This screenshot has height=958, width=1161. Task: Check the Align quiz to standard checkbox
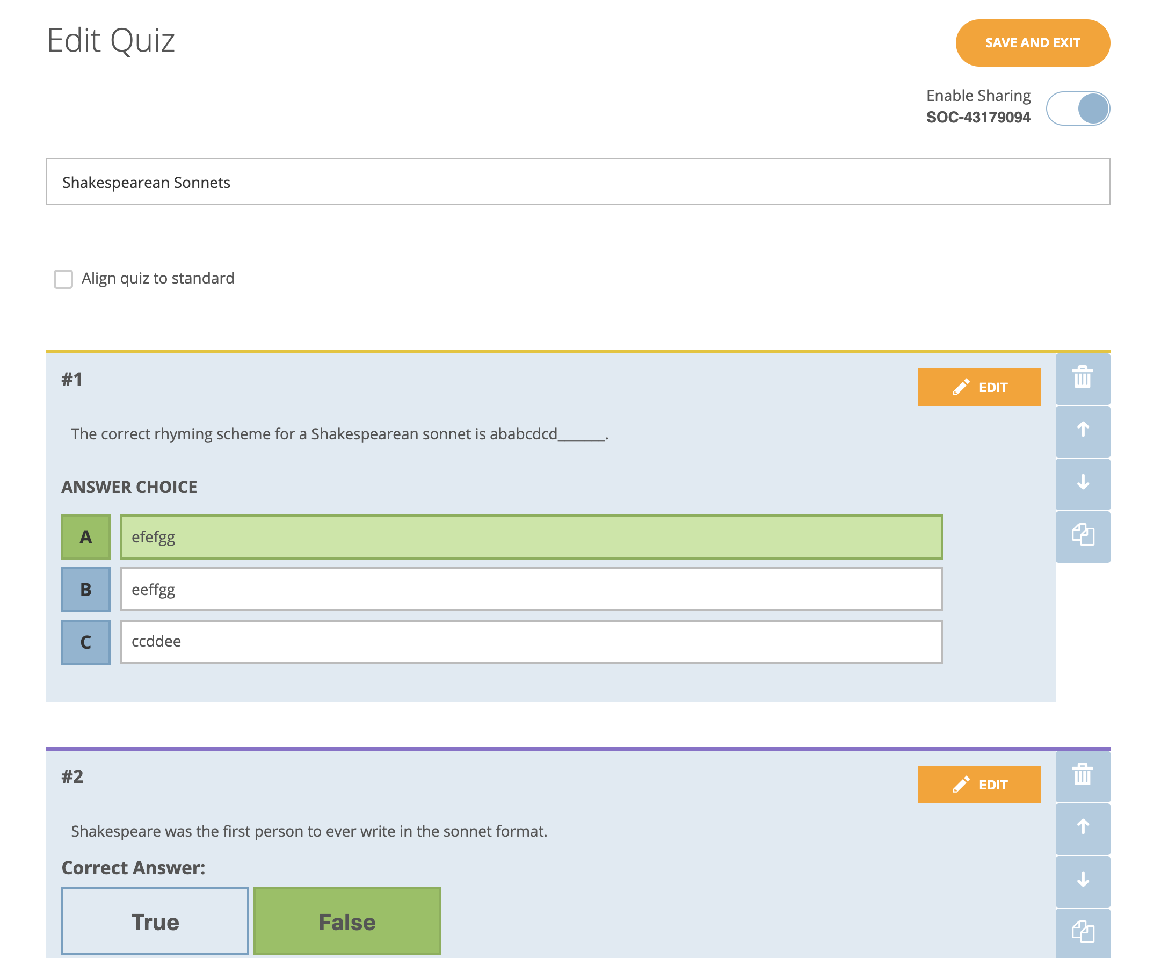tap(63, 279)
